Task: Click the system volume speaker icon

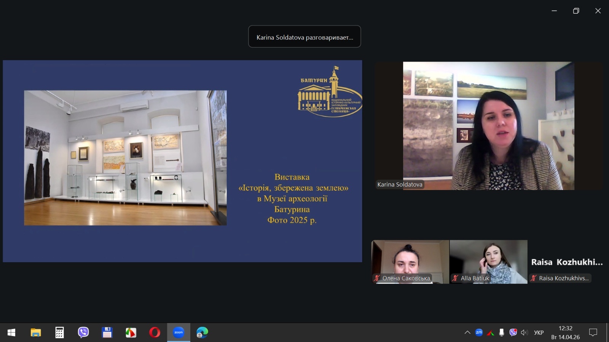Action: (x=525, y=332)
